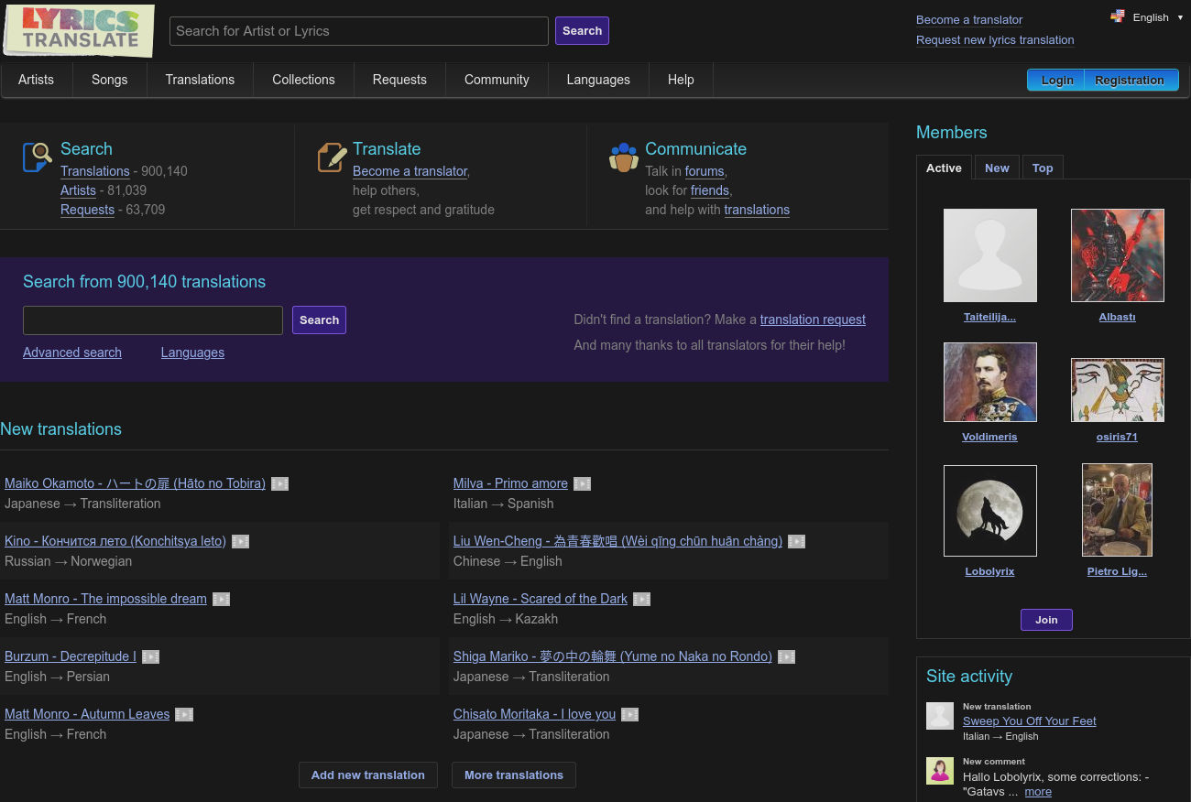The image size is (1191, 802).
Task: Open Advanced search
Action: [x=72, y=352]
